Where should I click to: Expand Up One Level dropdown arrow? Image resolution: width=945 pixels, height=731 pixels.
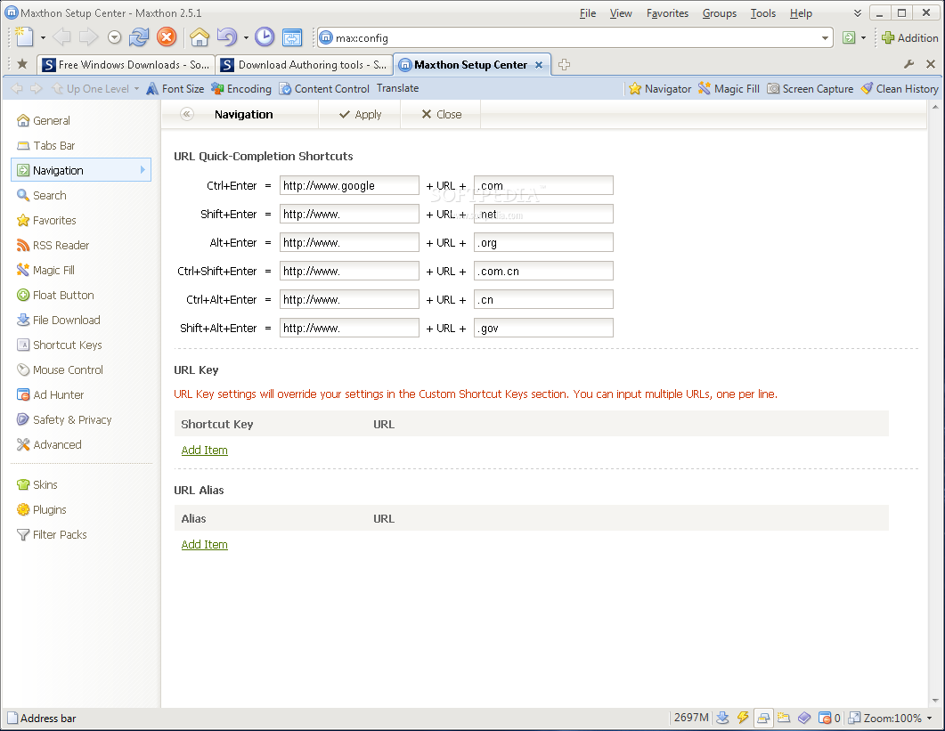click(137, 88)
